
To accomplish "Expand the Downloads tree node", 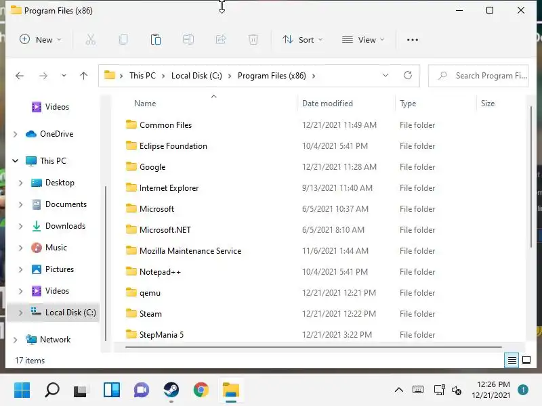I will 20,226.
